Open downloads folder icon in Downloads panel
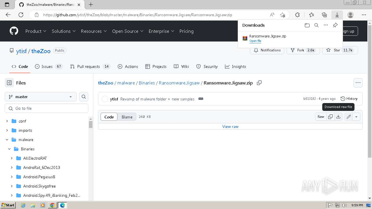 tap(307, 25)
